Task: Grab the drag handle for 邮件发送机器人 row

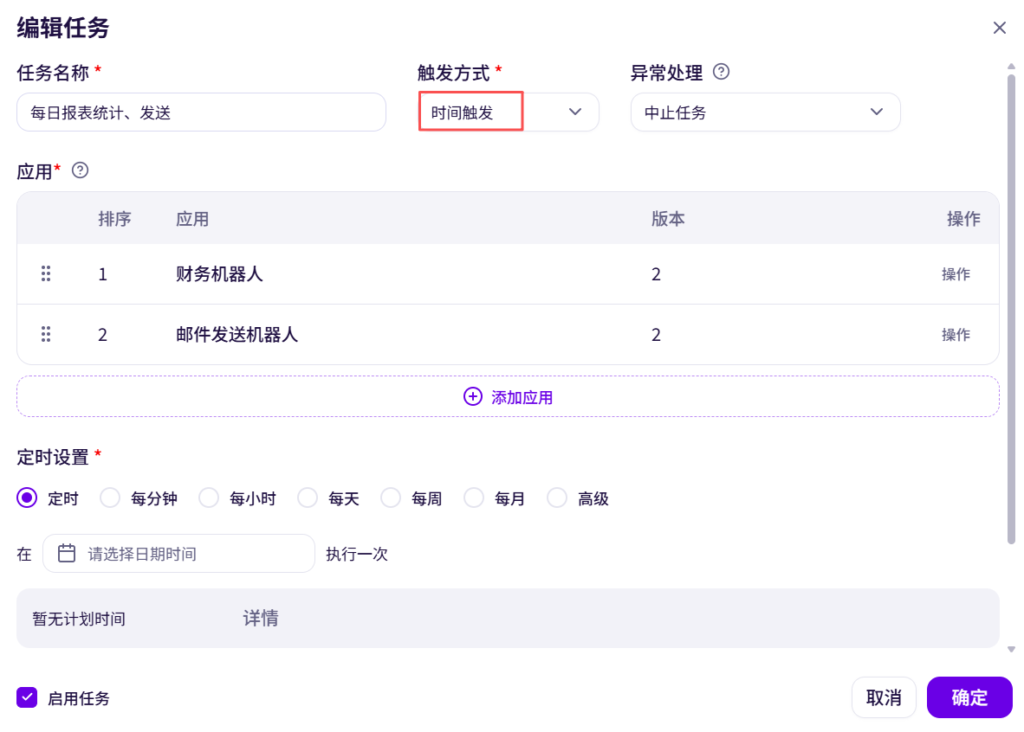Action: [46, 334]
